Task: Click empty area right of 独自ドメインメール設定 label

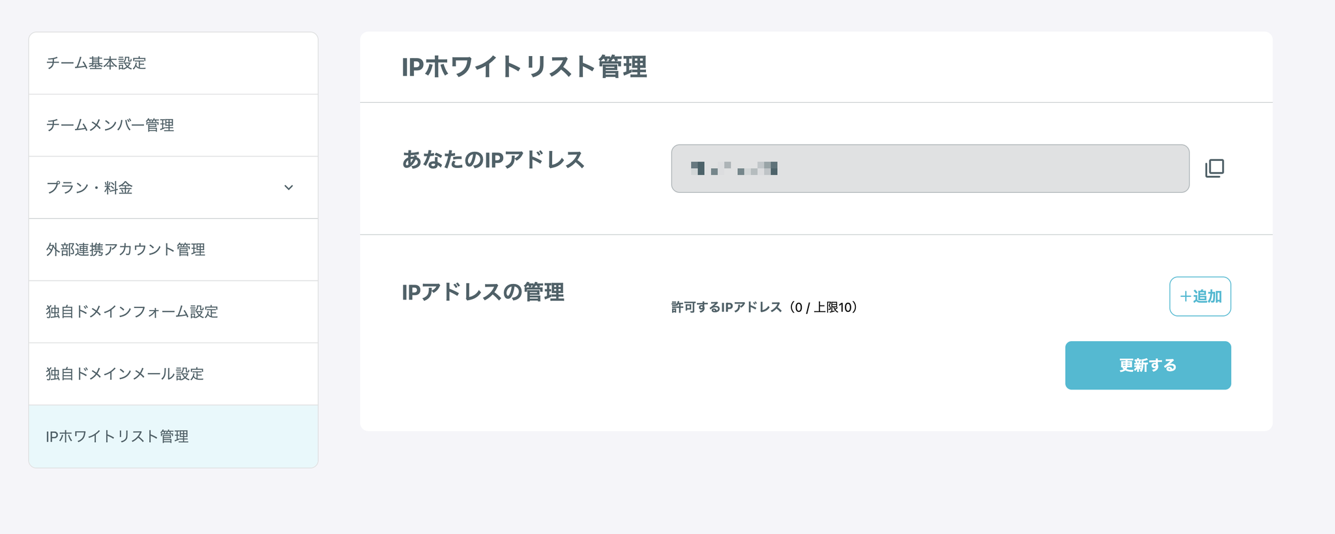Action: click(x=261, y=374)
